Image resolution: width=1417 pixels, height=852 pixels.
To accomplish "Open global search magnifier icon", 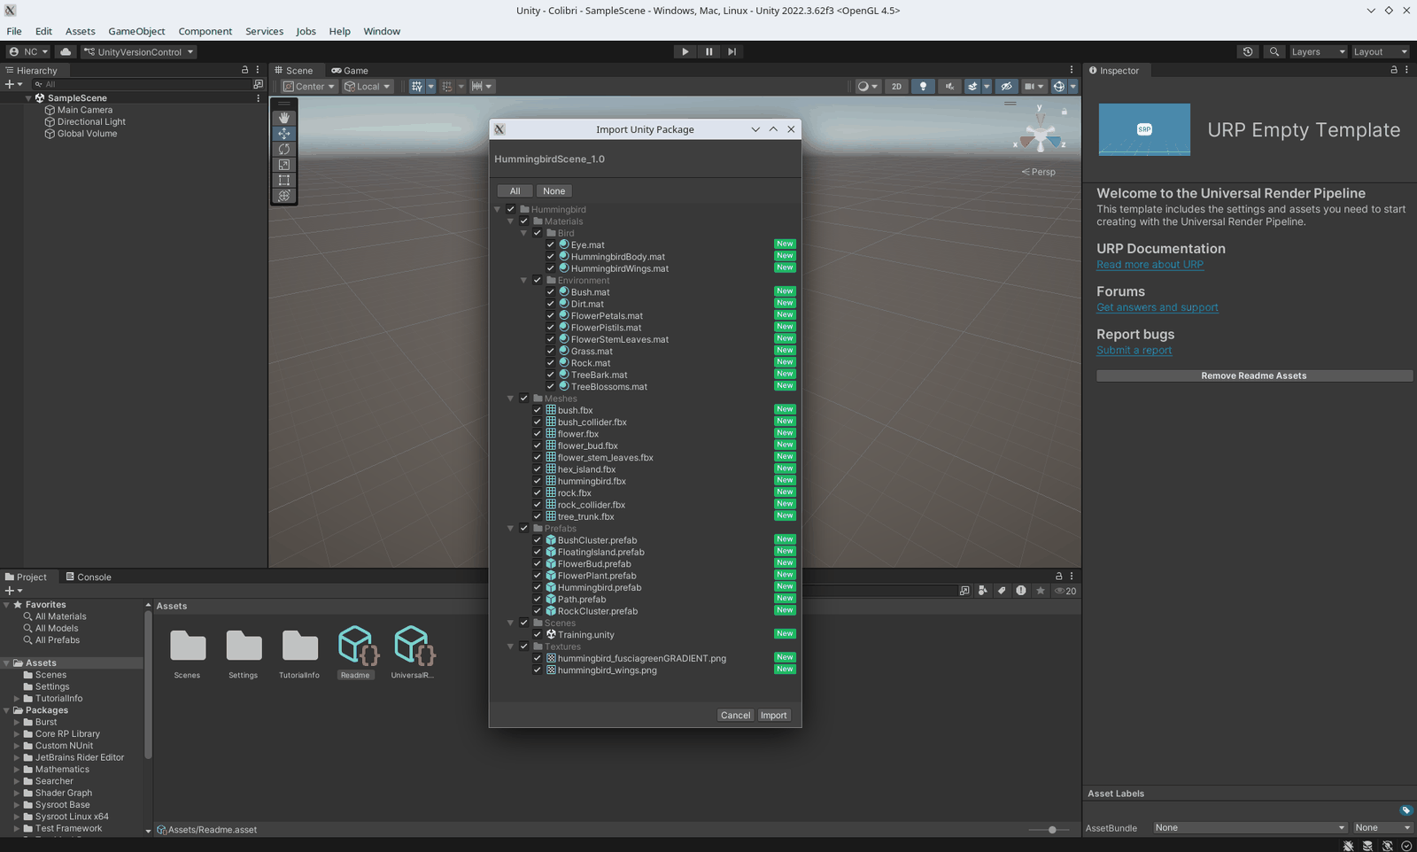I will tap(1274, 51).
